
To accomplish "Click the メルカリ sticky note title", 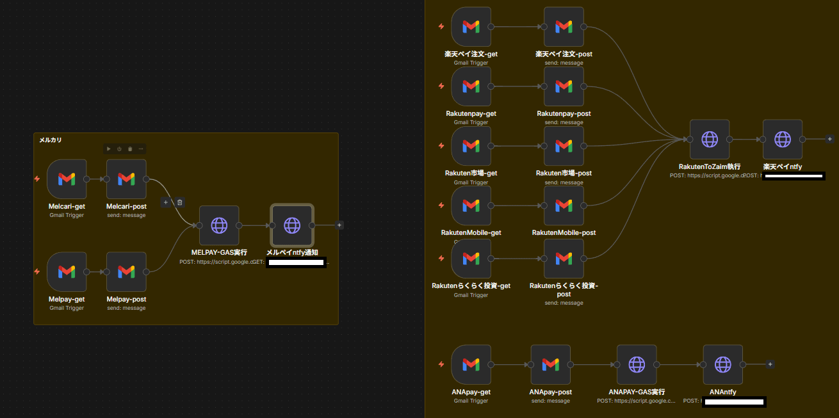I will tap(51, 140).
